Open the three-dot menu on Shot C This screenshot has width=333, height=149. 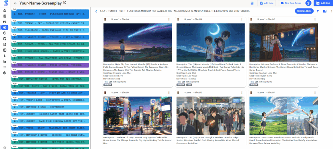click(x=315, y=19)
